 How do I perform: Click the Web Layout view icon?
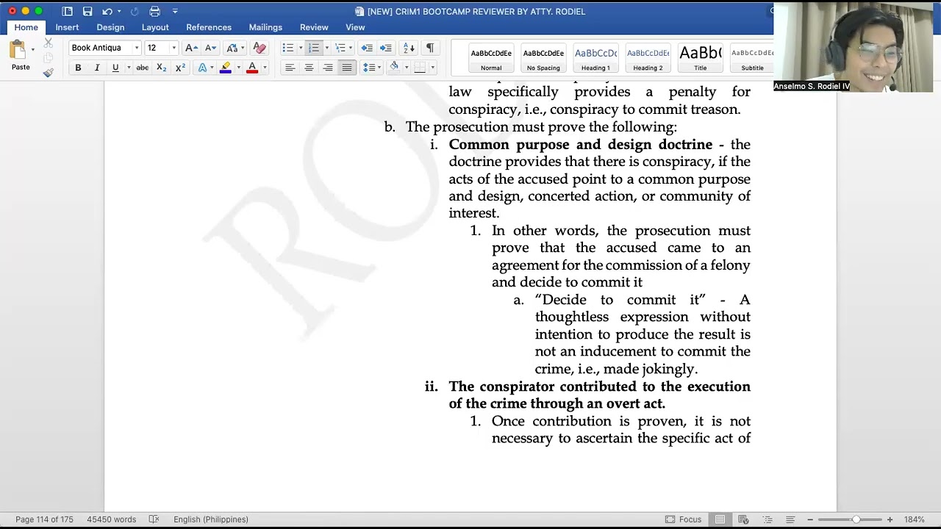743,519
